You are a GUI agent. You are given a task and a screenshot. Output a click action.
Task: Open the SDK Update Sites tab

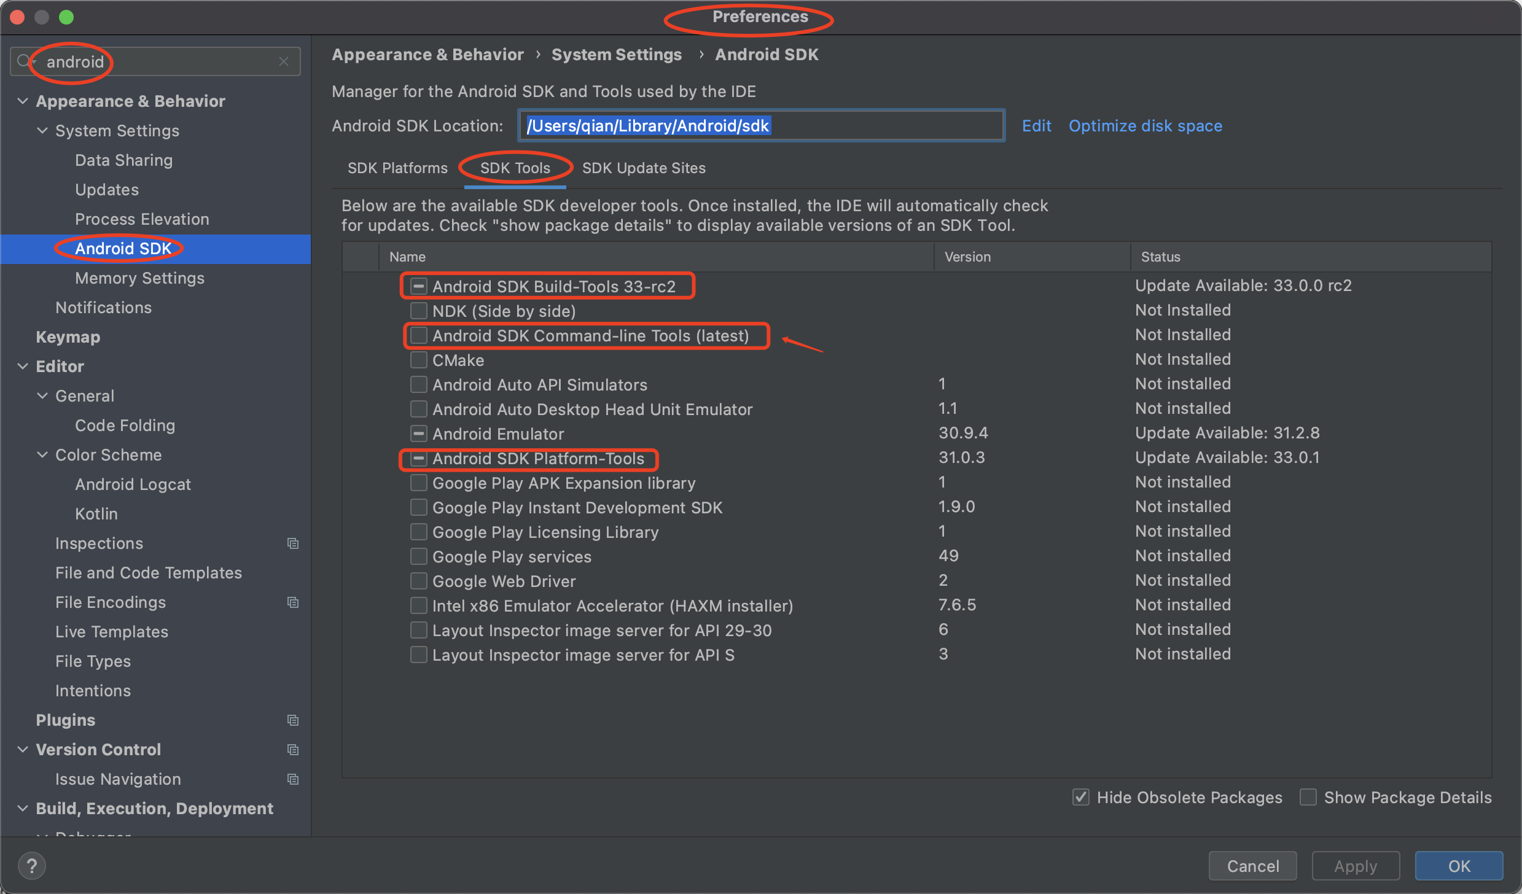coord(644,168)
